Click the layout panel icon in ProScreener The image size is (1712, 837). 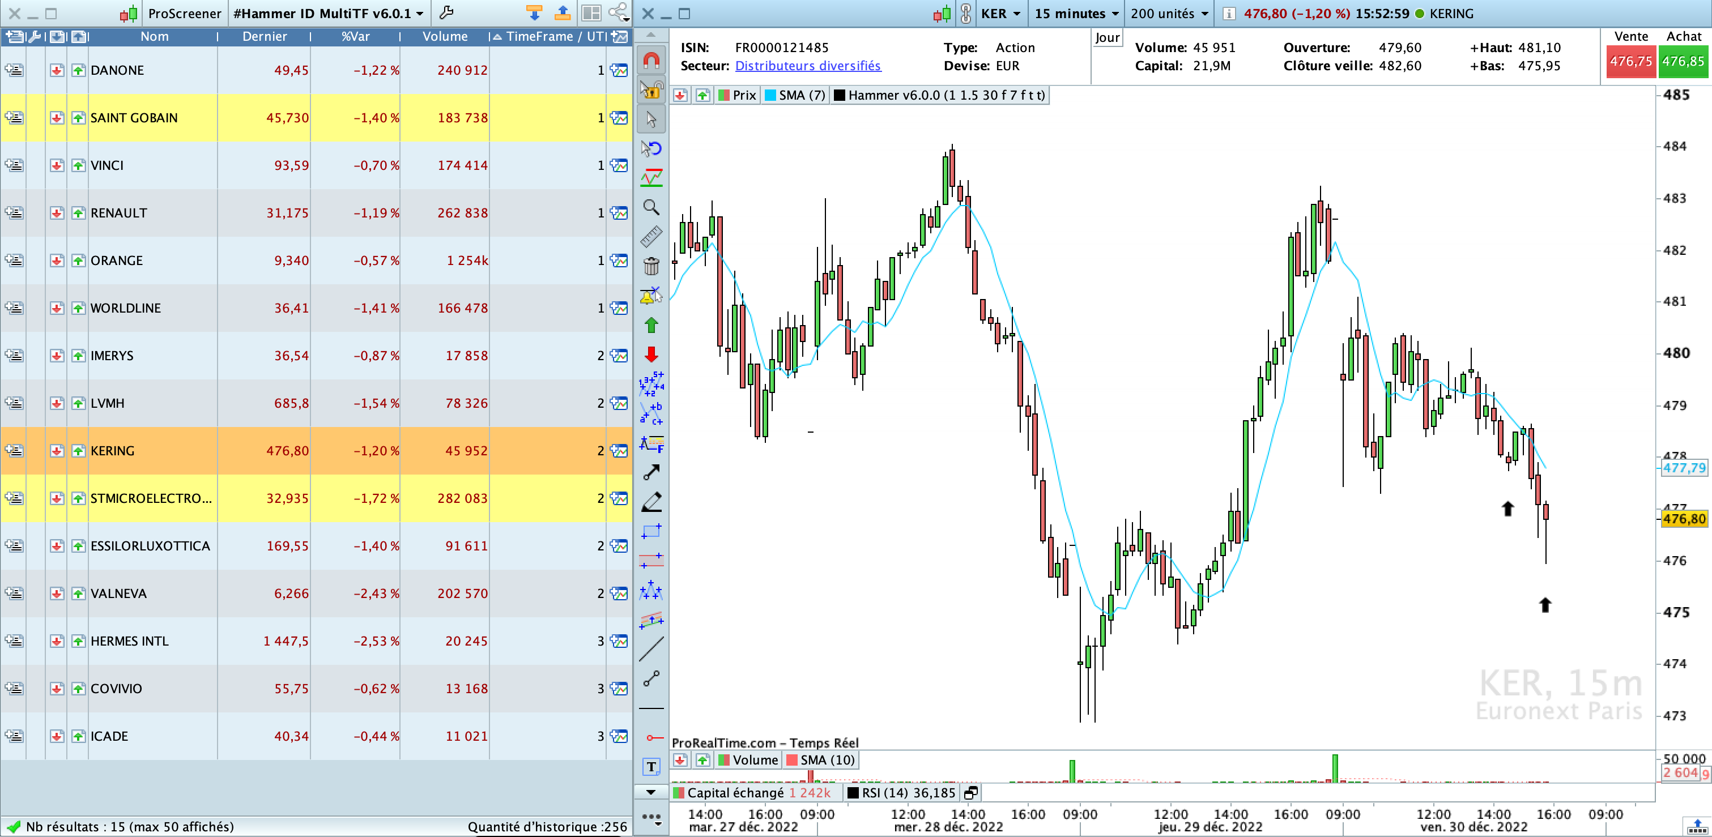pos(591,12)
